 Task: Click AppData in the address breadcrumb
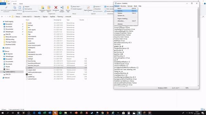coord(52,17)
